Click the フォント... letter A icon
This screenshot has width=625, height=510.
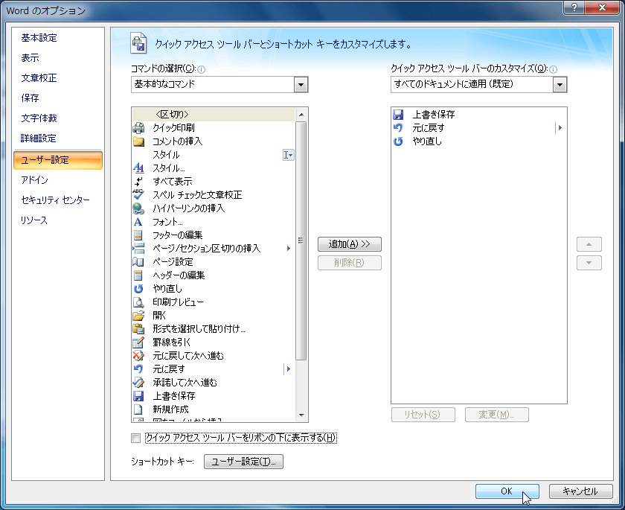pos(138,222)
